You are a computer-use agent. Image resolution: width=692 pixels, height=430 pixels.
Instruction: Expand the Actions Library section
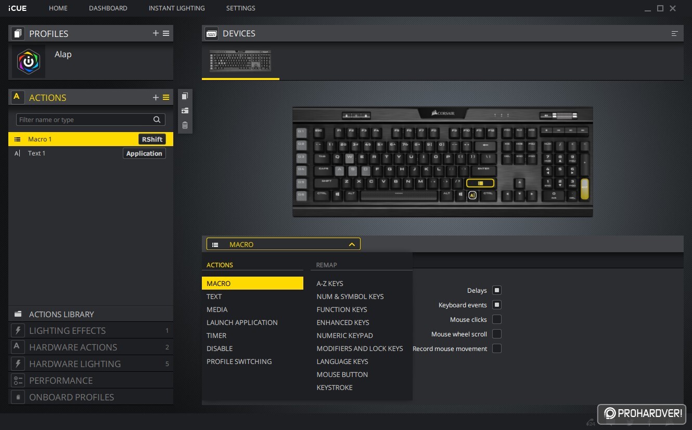[91, 314]
